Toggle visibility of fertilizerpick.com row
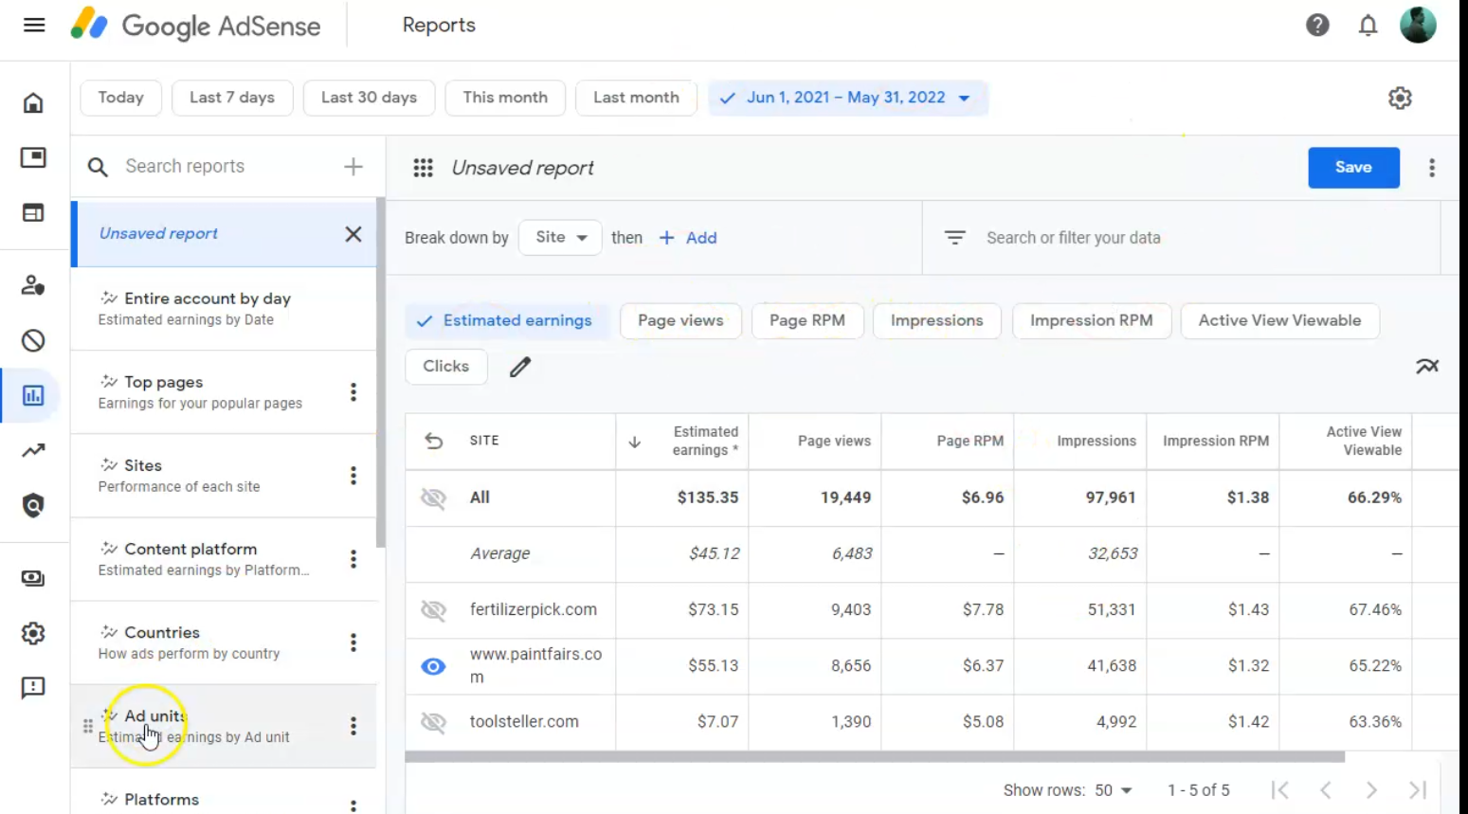Image resolution: width=1468 pixels, height=814 pixels. tap(433, 610)
